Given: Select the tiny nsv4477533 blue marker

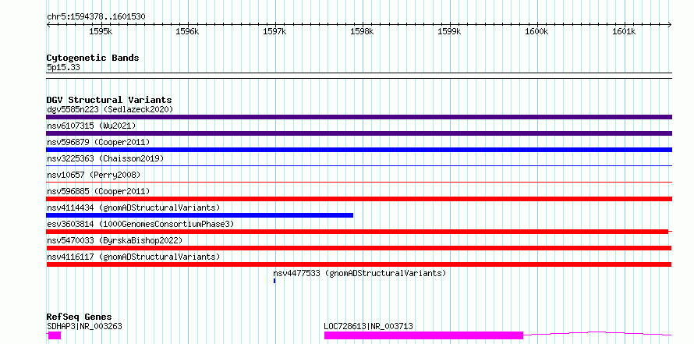Looking at the screenshot, I should [x=274, y=281].
